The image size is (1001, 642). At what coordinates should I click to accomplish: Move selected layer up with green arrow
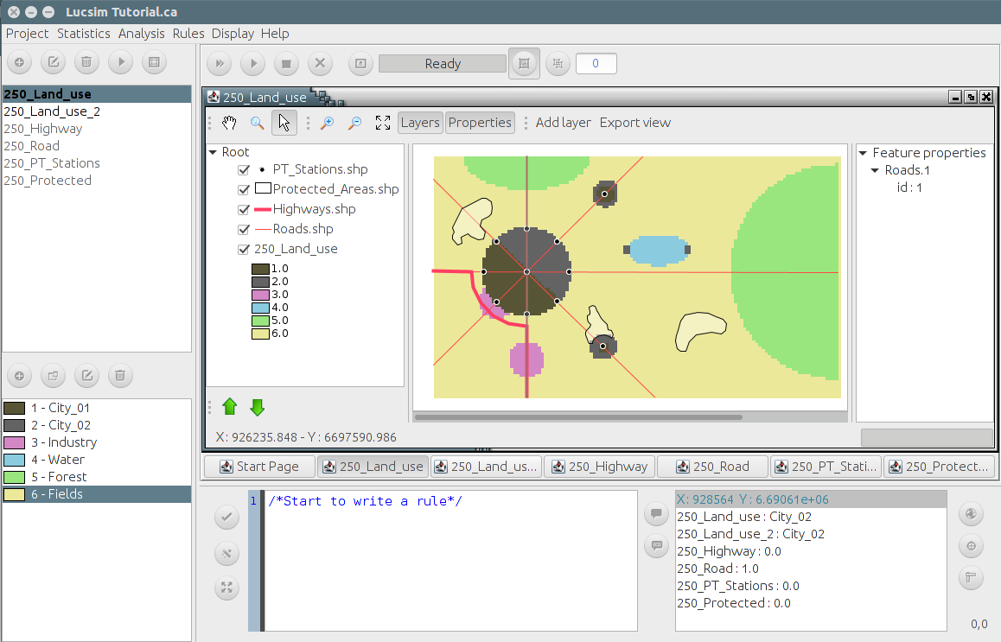[x=229, y=406]
